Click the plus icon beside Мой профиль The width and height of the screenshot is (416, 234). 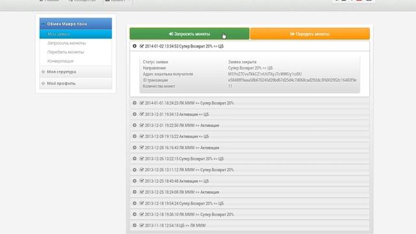click(x=44, y=83)
